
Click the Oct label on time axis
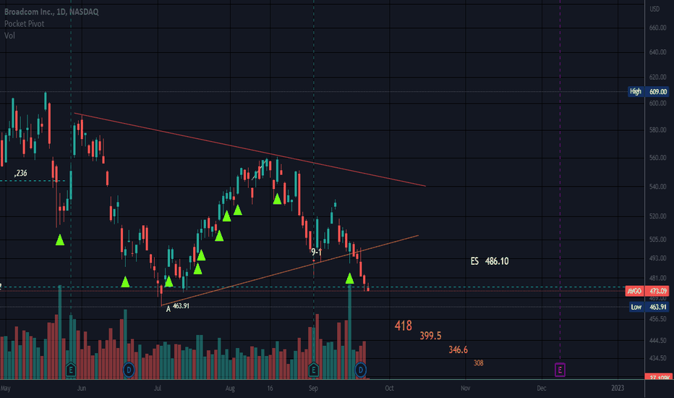[389, 388]
